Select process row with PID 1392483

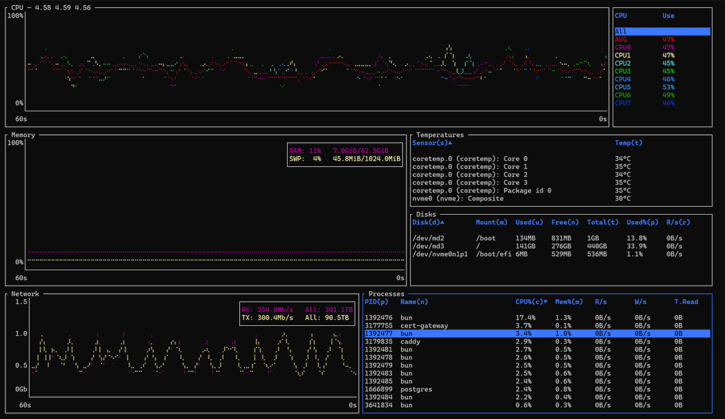pyautogui.click(x=538, y=373)
